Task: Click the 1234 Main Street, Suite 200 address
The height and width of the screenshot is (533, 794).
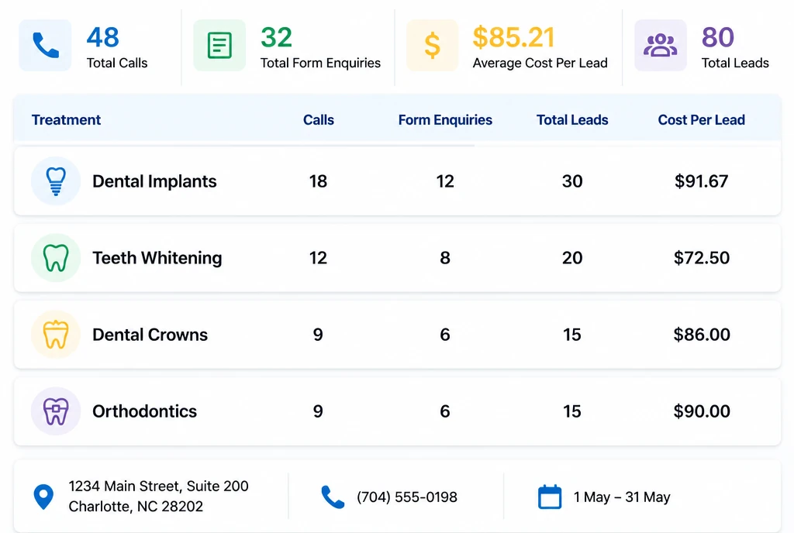Action: 158,487
